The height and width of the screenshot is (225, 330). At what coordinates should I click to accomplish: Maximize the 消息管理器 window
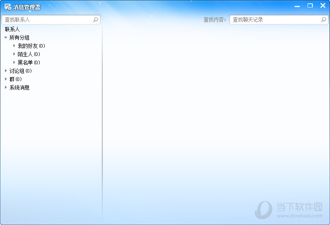click(x=310, y=5)
